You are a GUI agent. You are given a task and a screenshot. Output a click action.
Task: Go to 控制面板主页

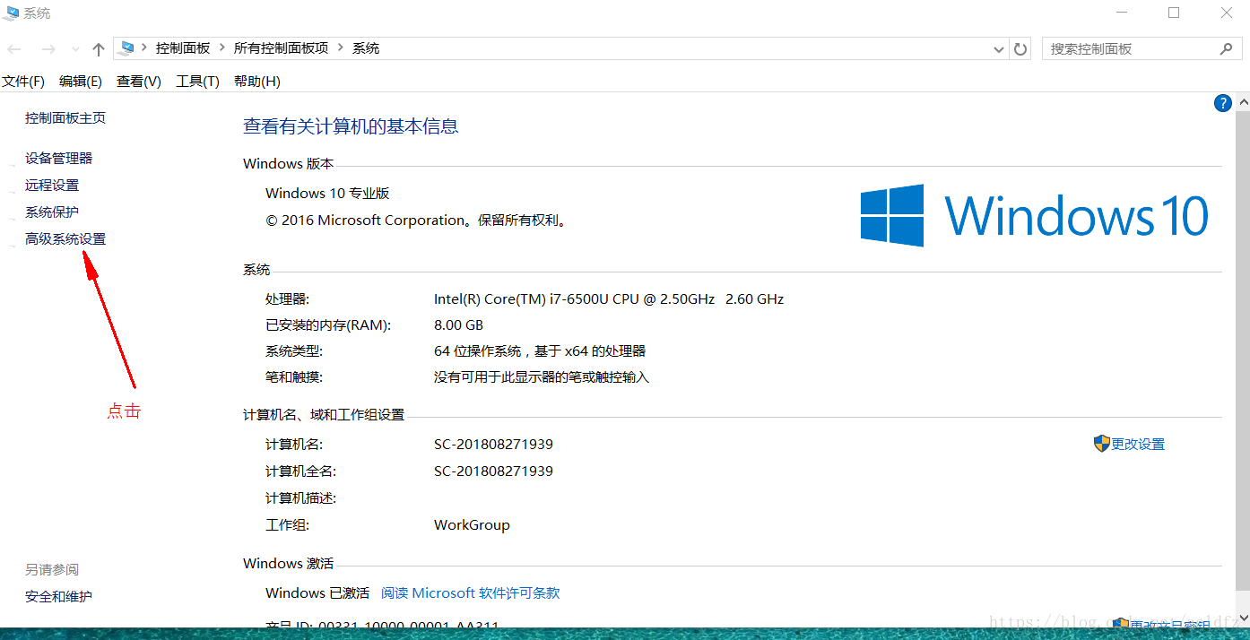(x=65, y=118)
